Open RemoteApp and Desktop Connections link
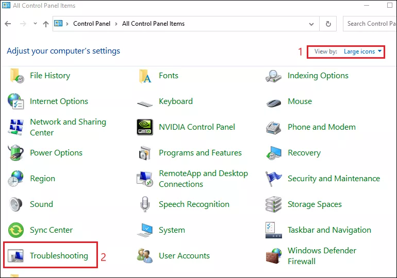 [x=203, y=179]
